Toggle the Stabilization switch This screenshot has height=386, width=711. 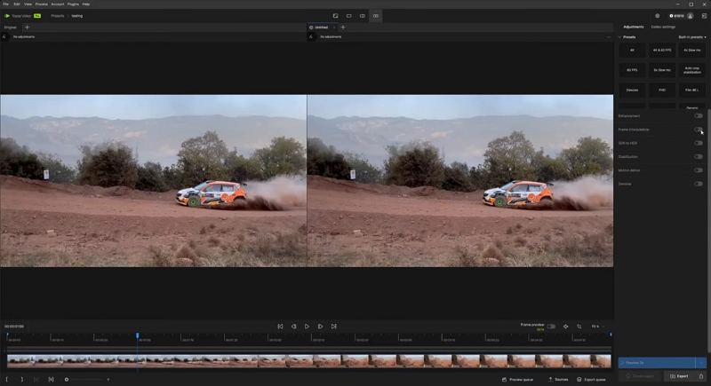(x=699, y=156)
